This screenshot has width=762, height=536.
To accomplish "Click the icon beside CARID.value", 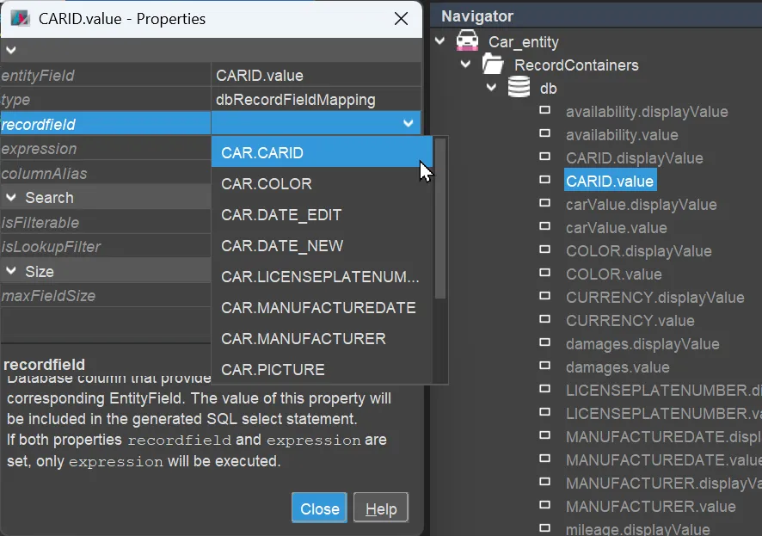I will click(544, 180).
